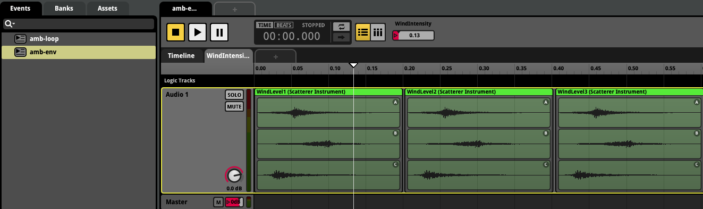Click waveform B in WindLevel2 instrument

pyautogui.click(x=479, y=144)
